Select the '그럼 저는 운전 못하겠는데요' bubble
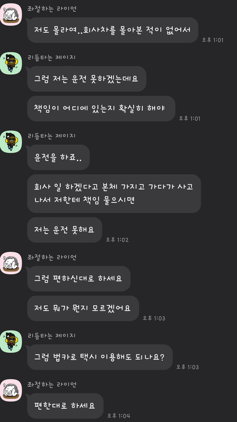Screen dimensions: 237x422 [x=87, y=79]
